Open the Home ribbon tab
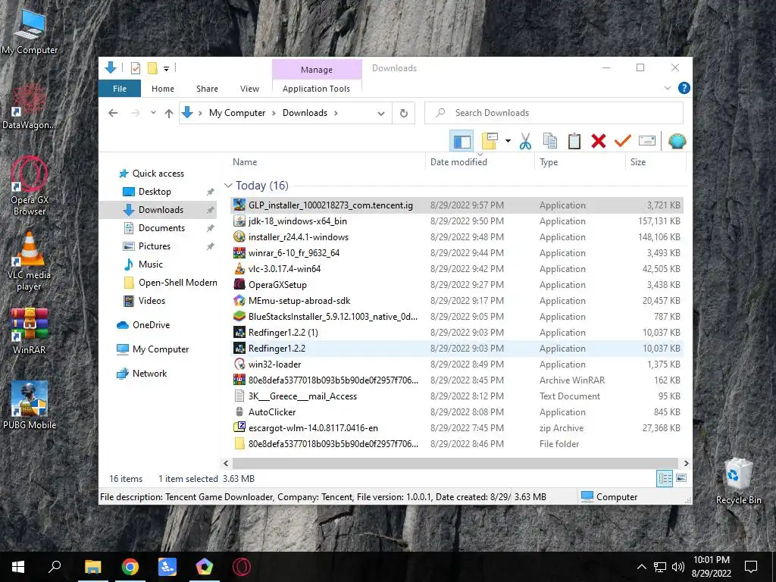Viewport: 776px width, 582px height. pyautogui.click(x=163, y=89)
